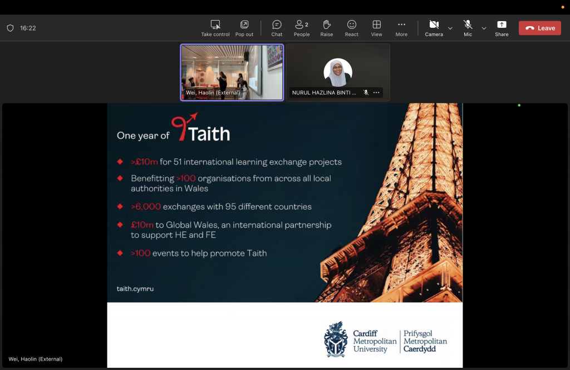Expand the mic options chevron

coord(484,28)
